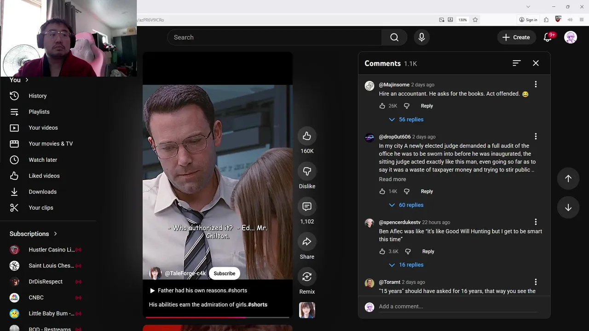The width and height of the screenshot is (589, 331).
Task: Click the search magnifier button
Action: click(x=394, y=37)
